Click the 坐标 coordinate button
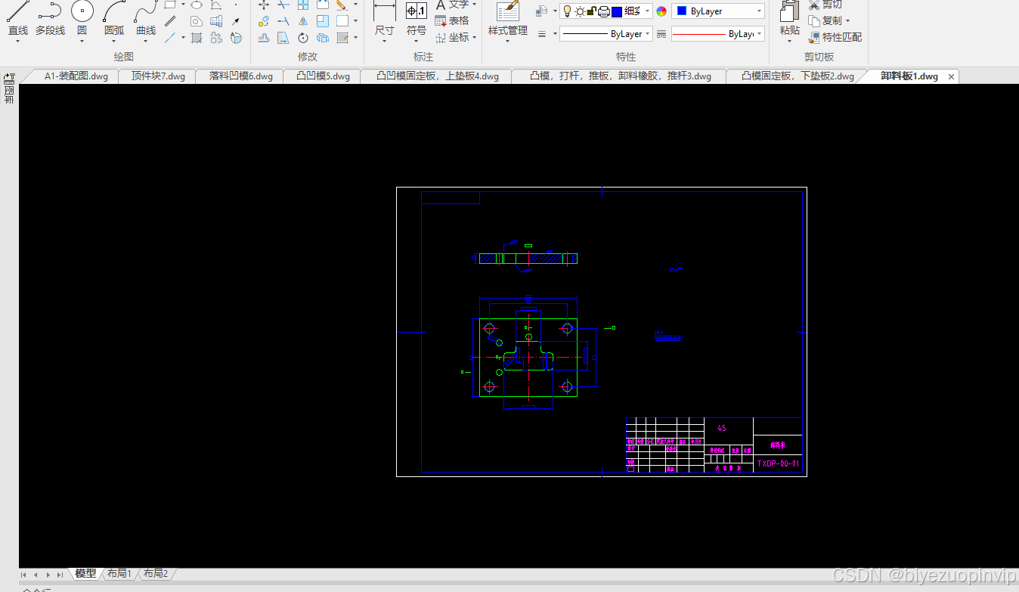The height and width of the screenshot is (592, 1019). click(x=452, y=37)
